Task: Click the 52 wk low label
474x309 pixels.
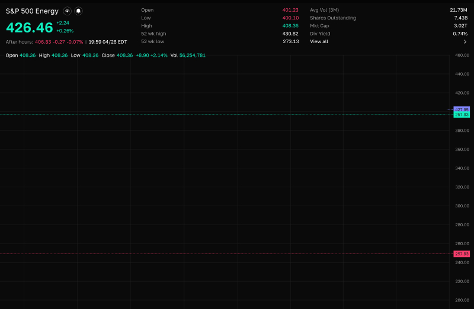Action: pyautogui.click(x=153, y=41)
